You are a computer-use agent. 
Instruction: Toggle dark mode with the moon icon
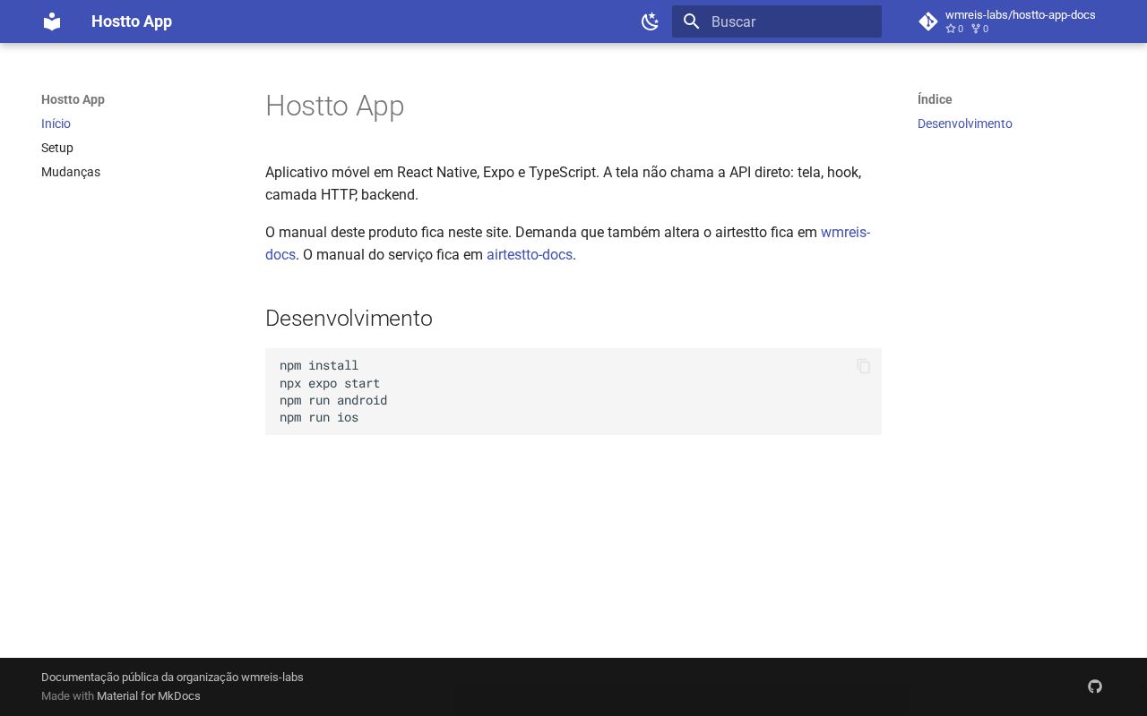(651, 21)
